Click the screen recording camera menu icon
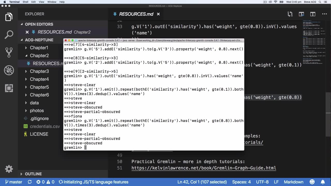Image resolution: width=331 pixels, height=186 pixels. tap(265, 2)
